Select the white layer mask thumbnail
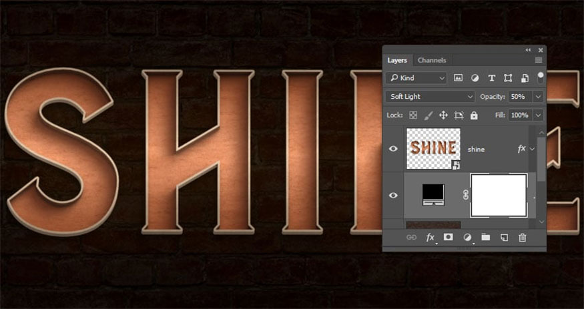Image resolution: width=584 pixels, height=309 pixels. click(x=499, y=195)
